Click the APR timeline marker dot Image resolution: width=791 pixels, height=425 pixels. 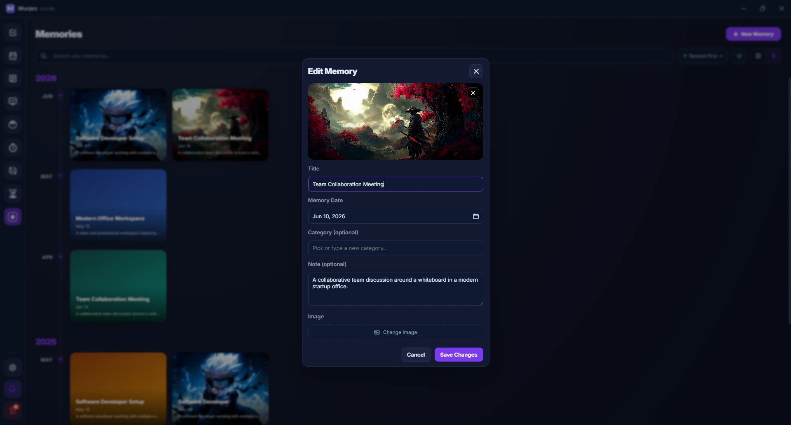pos(61,257)
